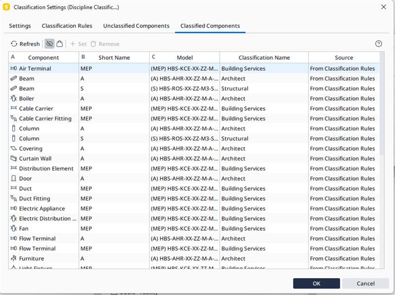Viewport: 395px width, 295px height.
Task: Click the Flow Terminal icon in Architect row
Action: click(14, 238)
